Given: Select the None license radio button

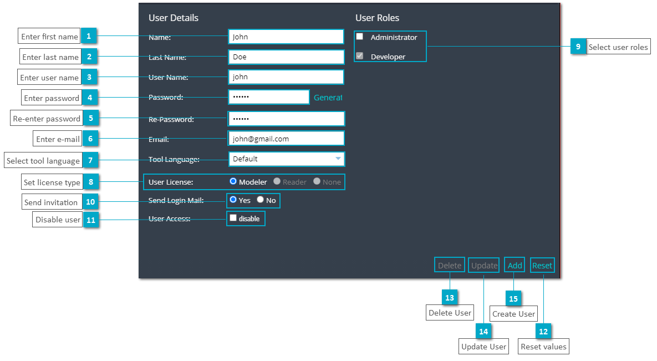Looking at the screenshot, I should 317,181.
